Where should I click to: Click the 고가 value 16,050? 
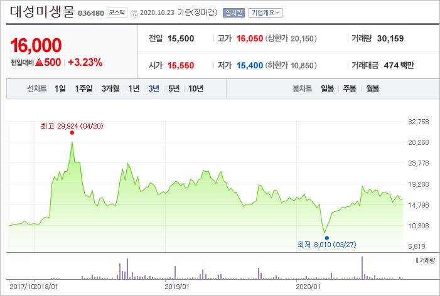pyautogui.click(x=250, y=39)
